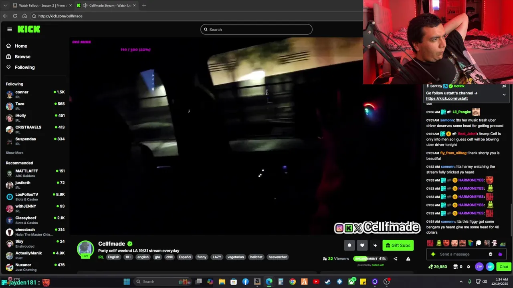Viewport: 513px width, 288px height.
Task: Open the kick.com/ustatt link in pinned message
Action: [447, 98]
